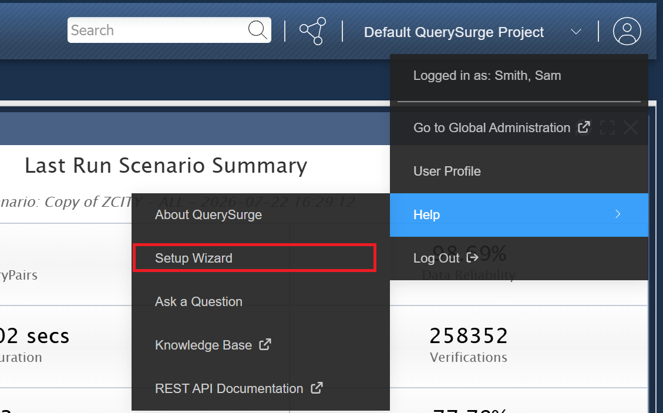Select Go to Global Administration
The image size is (663, 413).
tap(519, 127)
